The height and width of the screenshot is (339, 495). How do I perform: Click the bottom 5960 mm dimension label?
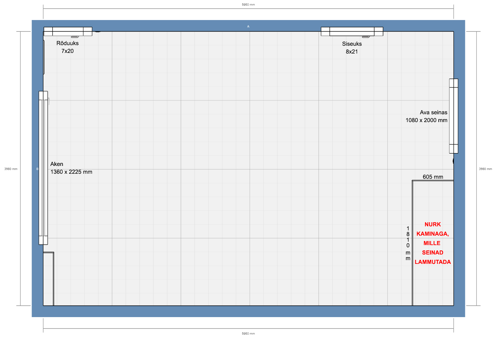coord(248,334)
